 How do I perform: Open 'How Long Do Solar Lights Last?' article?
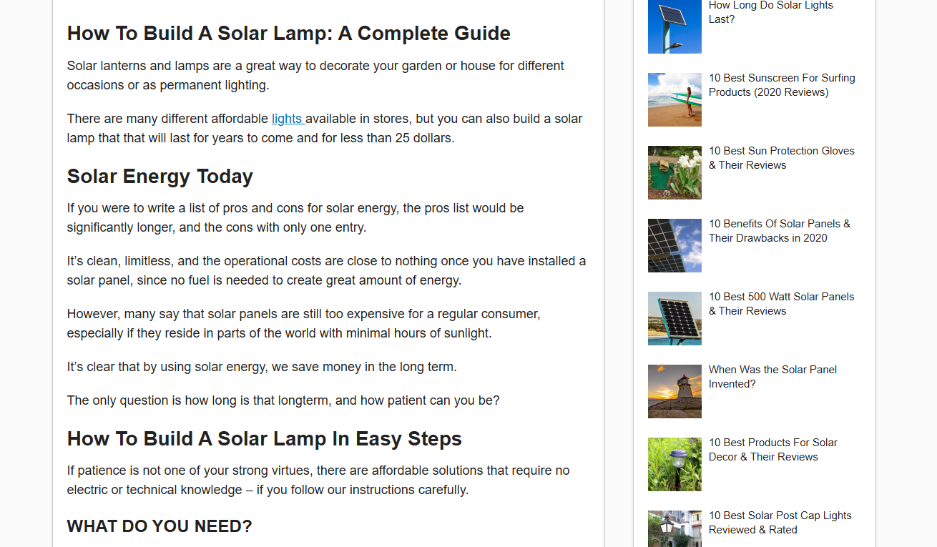tap(770, 12)
